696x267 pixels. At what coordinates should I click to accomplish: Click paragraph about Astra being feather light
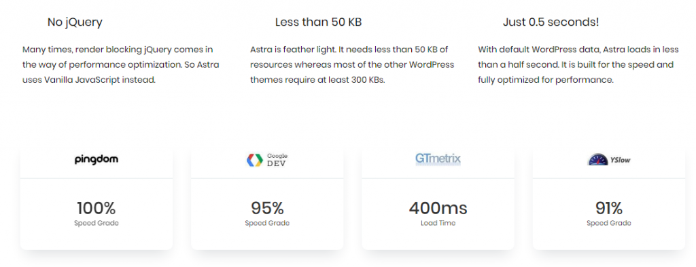point(352,65)
